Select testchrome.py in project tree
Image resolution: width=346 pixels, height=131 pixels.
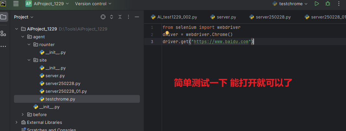(x=77, y=99)
